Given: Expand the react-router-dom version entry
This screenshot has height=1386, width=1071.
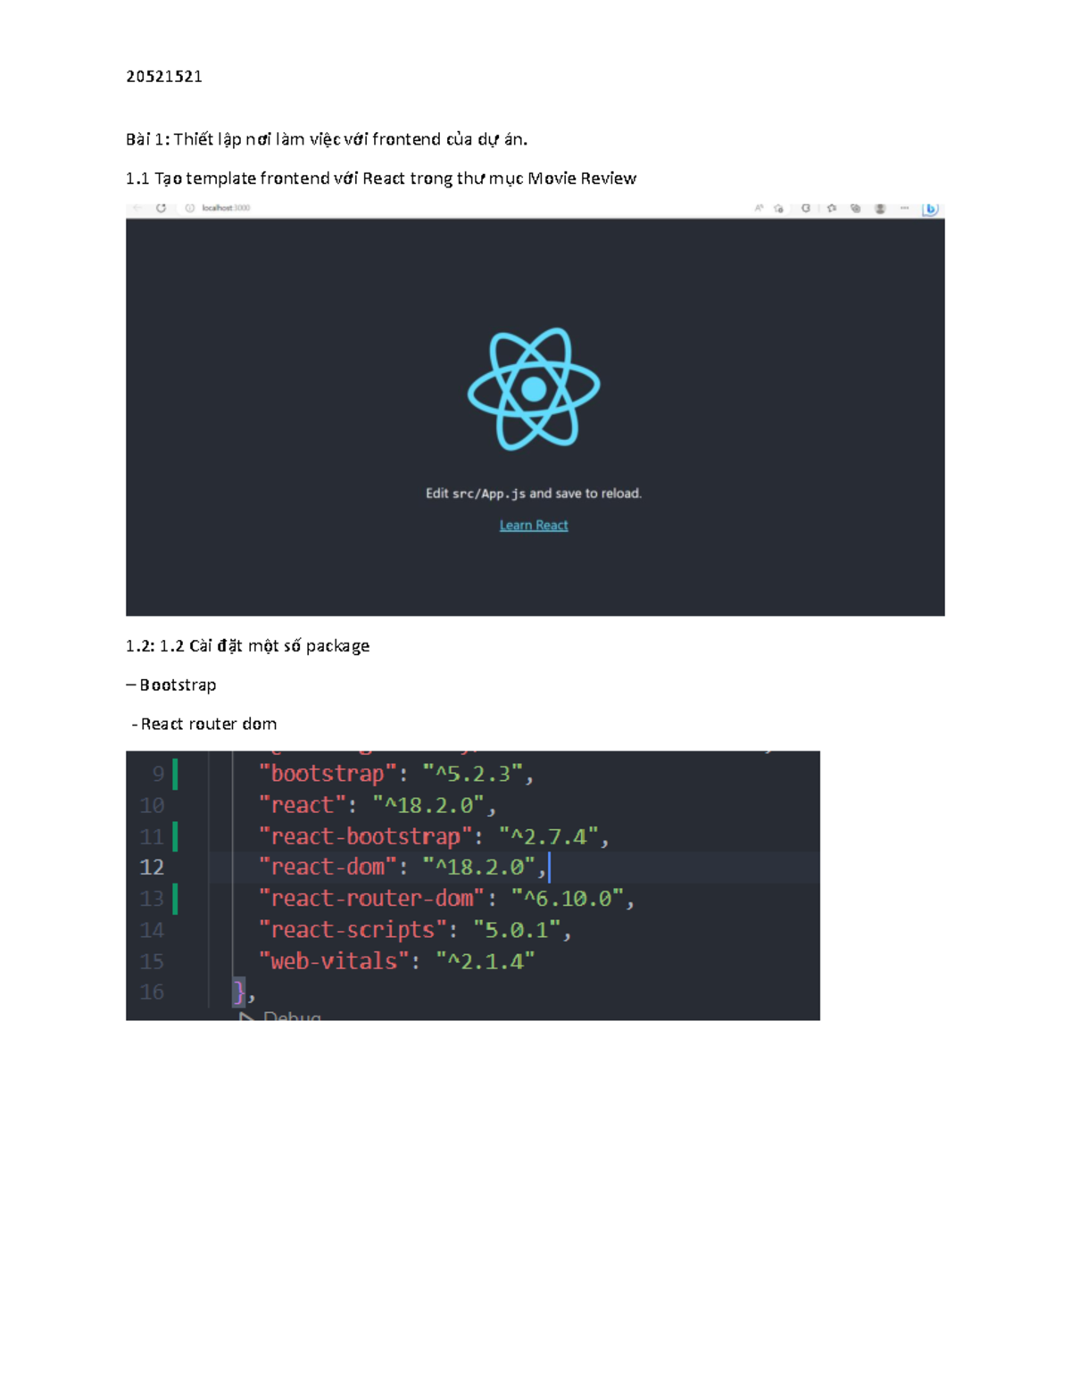Looking at the screenshot, I should (446, 898).
